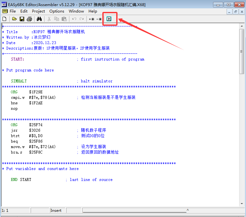This screenshot has height=217, width=246.
Task: Click the 'last line of source' comment
Action: [x=89, y=180]
